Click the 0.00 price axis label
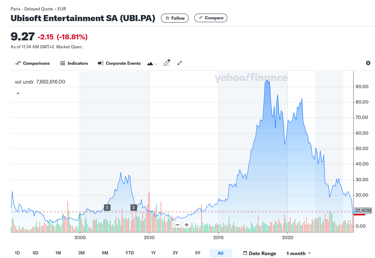 360,226
